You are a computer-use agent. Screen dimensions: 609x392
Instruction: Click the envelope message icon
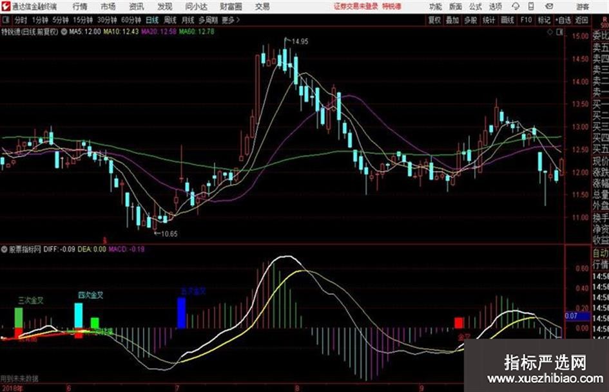pyautogui.click(x=549, y=6)
